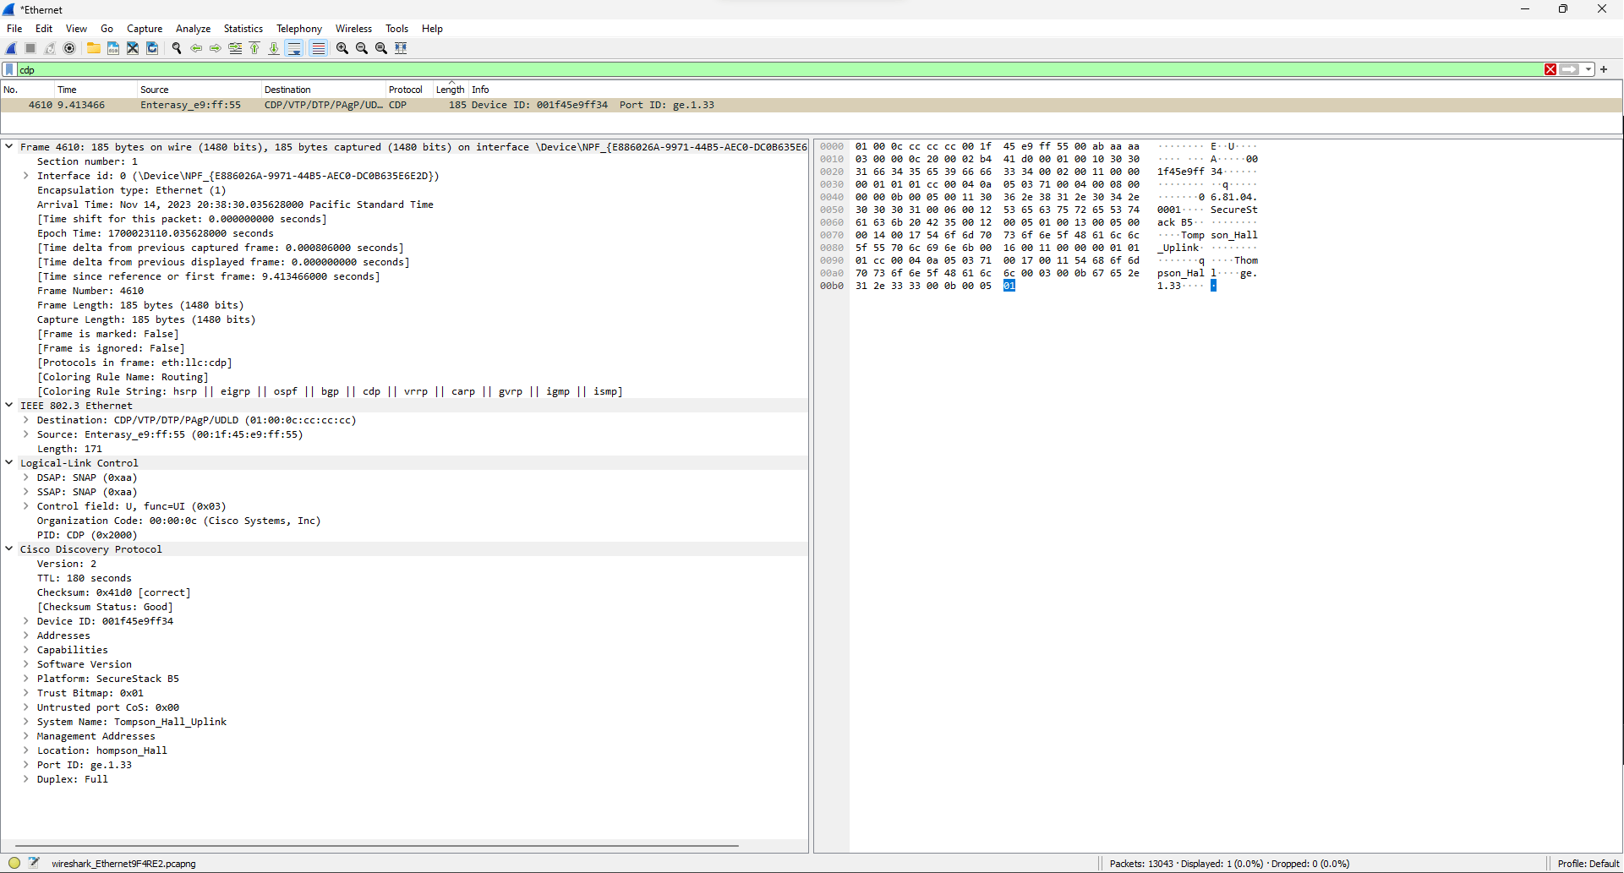Click the highlighted 01 byte in hex pane
Screen dimensions: 1624x873
pos(1009,286)
